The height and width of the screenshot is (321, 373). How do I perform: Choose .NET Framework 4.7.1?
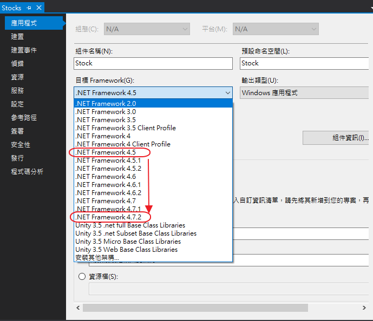pos(153,209)
